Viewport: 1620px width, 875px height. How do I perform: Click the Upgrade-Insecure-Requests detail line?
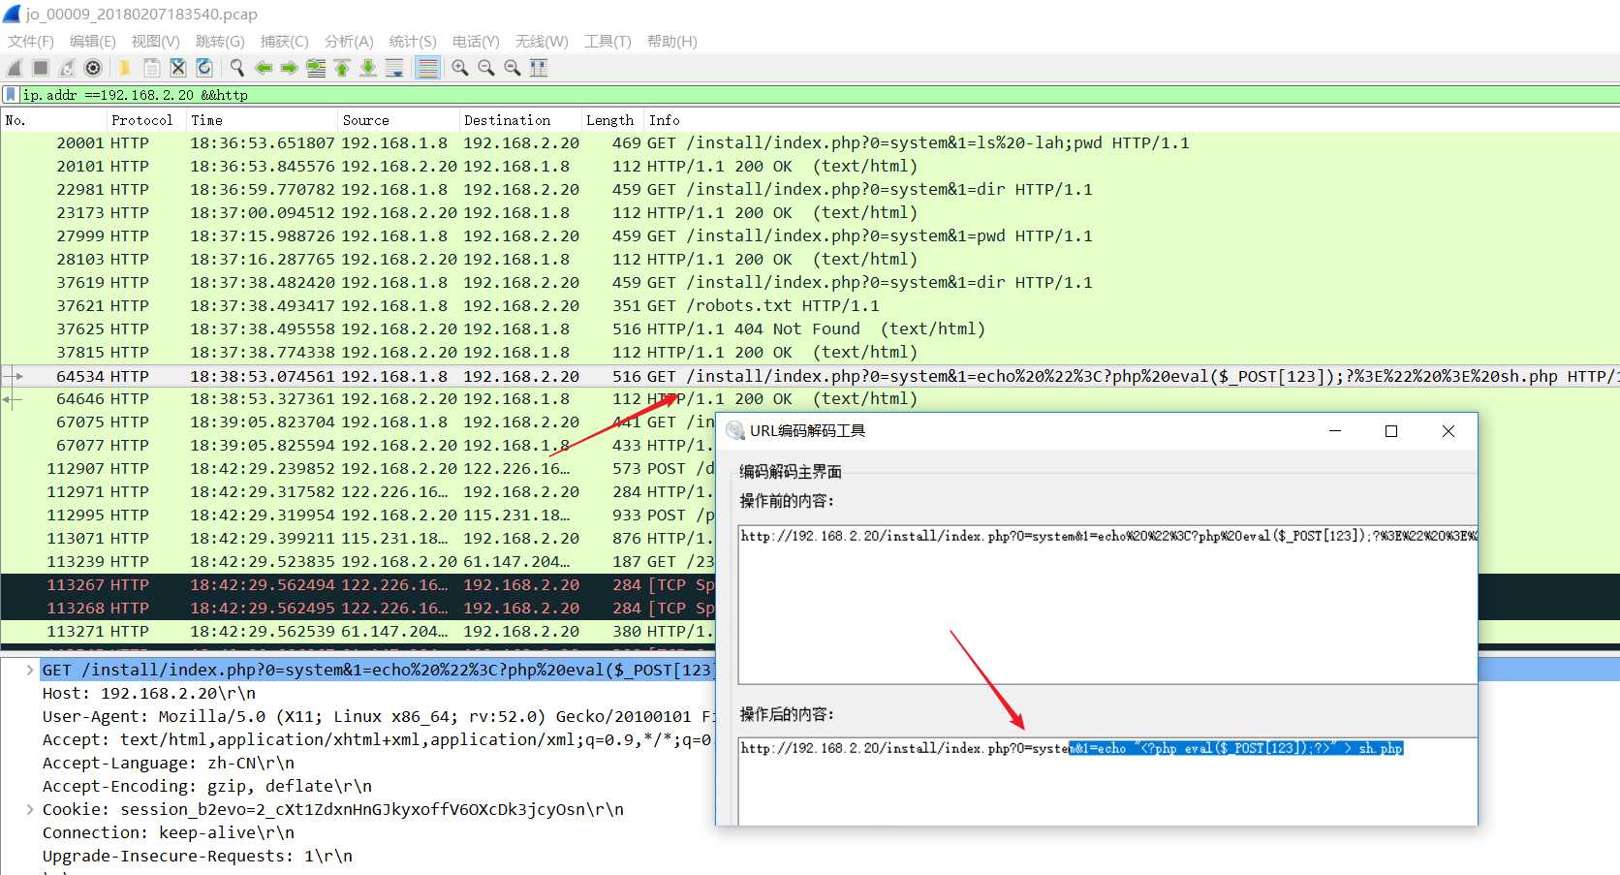pyautogui.click(x=197, y=856)
